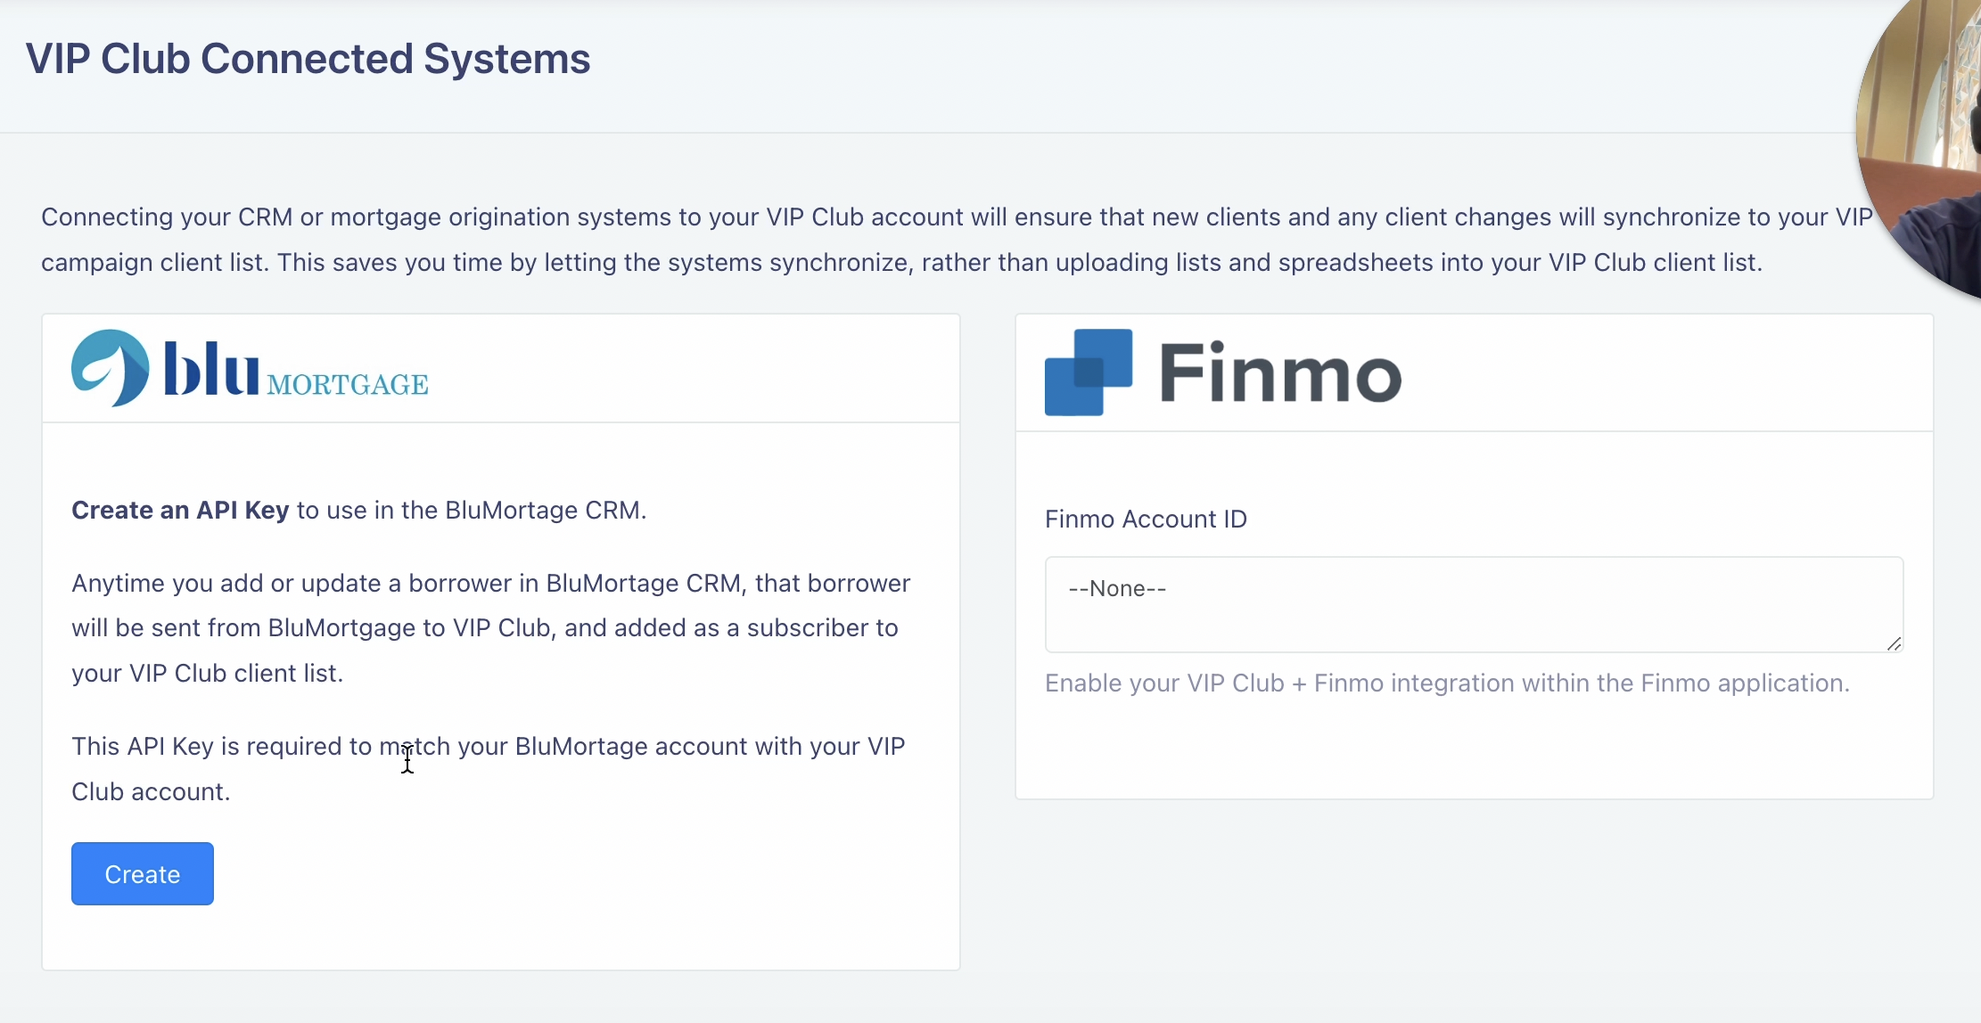Click the Enable your VIP Club + Finmo hint

[1447, 683]
